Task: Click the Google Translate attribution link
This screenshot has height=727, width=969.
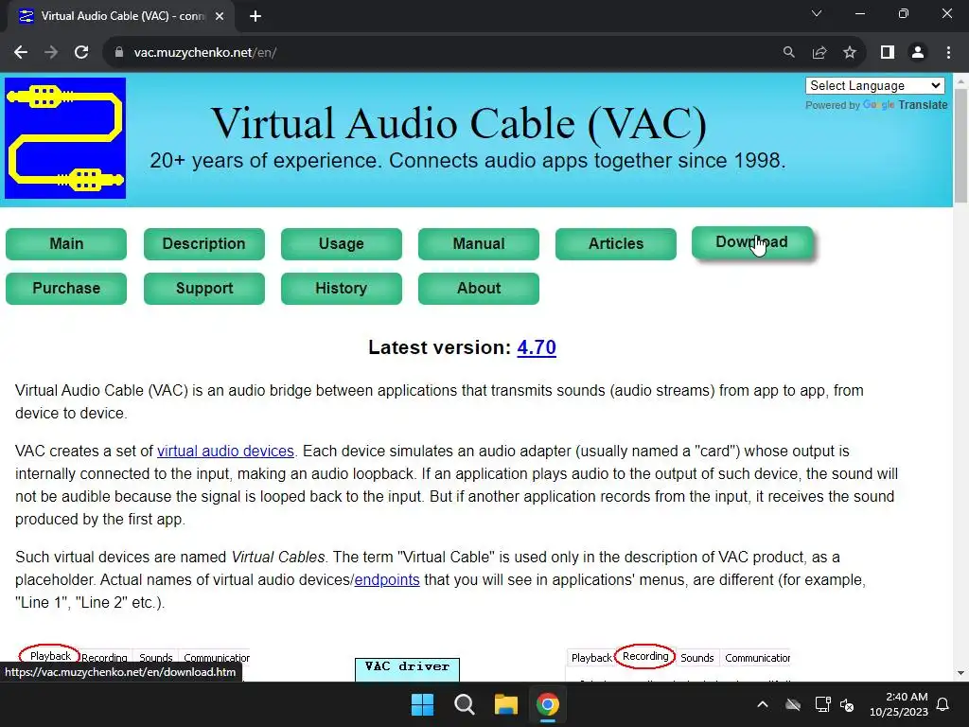Action: pos(905,105)
